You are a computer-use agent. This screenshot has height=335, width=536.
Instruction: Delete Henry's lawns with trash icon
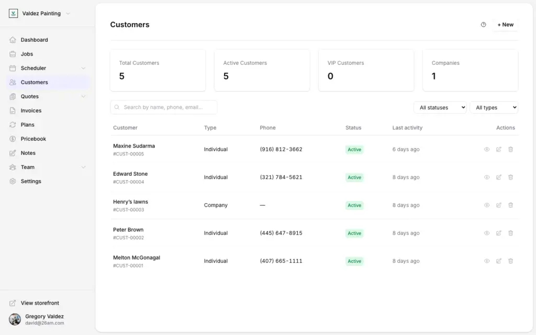511,205
